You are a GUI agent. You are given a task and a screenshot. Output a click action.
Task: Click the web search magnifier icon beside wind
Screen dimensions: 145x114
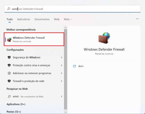(9, 96)
